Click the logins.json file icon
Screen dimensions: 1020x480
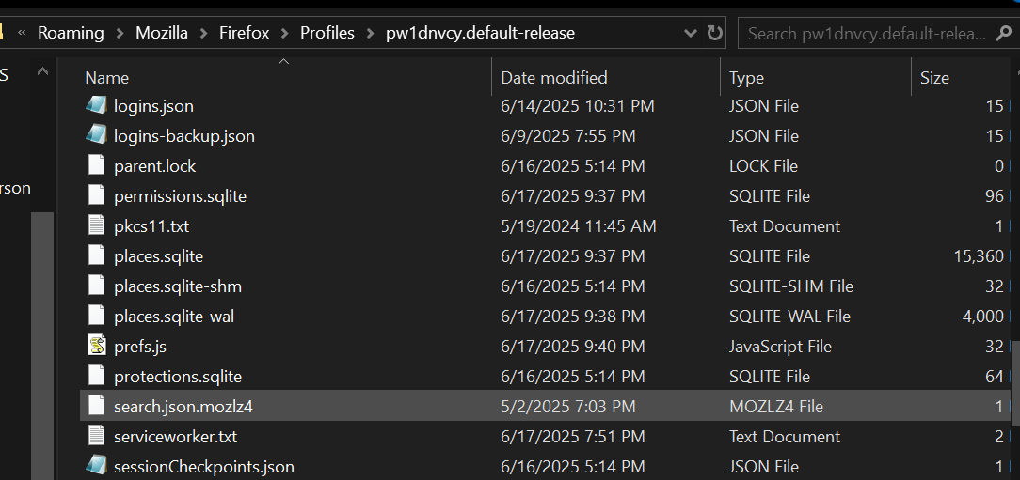point(96,105)
